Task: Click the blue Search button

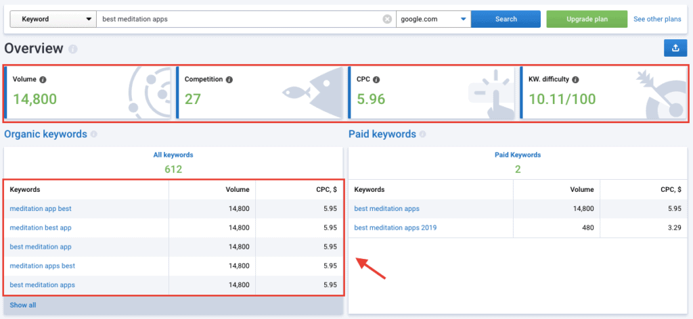Action: 506,20
